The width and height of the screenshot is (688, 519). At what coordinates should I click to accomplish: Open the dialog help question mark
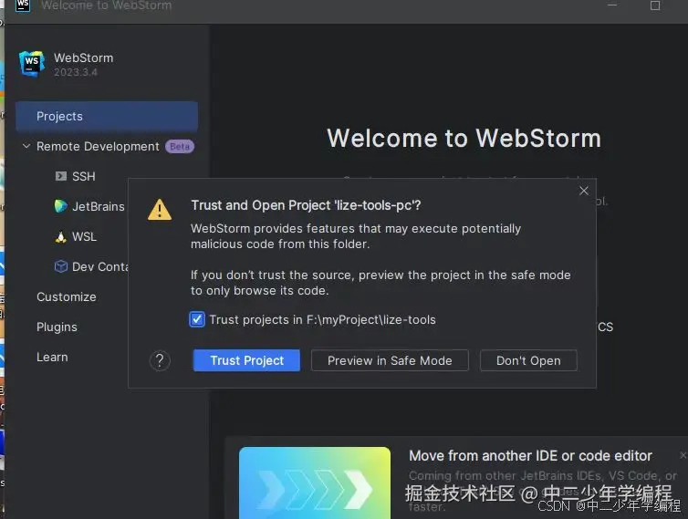[160, 360]
